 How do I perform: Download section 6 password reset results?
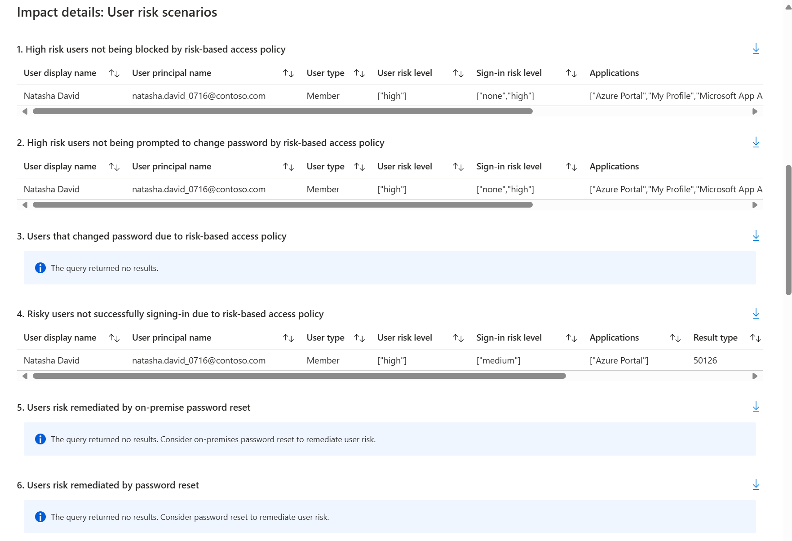(756, 485)
